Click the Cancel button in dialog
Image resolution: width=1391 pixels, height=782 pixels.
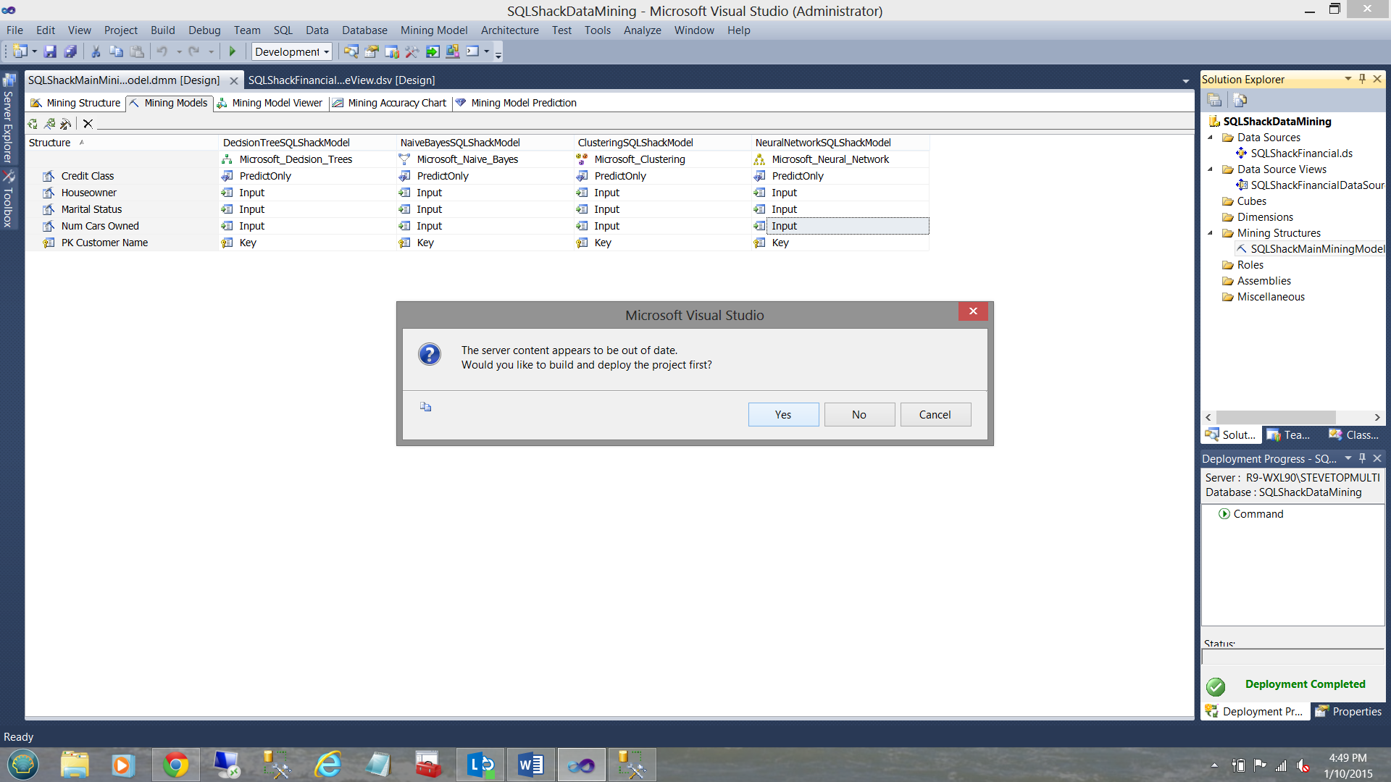point(935,415)
